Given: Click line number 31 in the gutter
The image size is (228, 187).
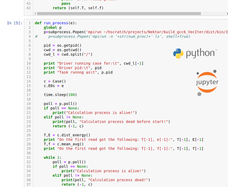Looking at the screenshot, I should (28, 158).
